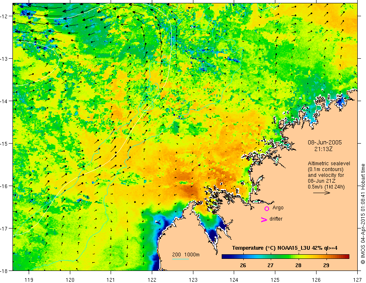Click the 27 colorbar tick label
Image resolution: width=366 pixels, height=283 pixels.
tap(270, 265)
